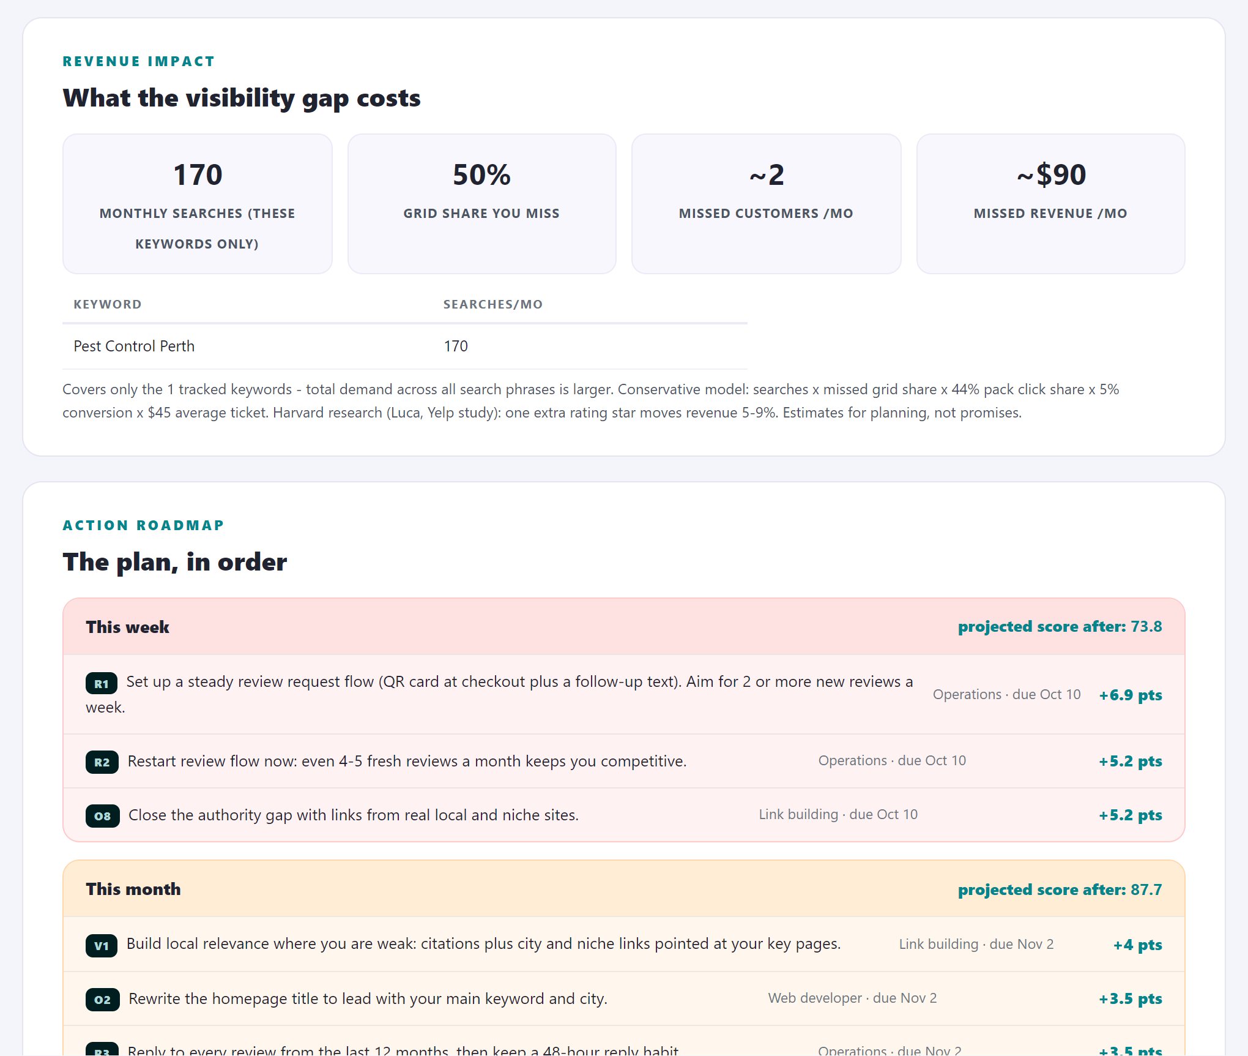The width and height of the screenshot is (1248, 1056).
Task: Click the R2 badge before Restart review flow
Action: click(x=102, y=762)
